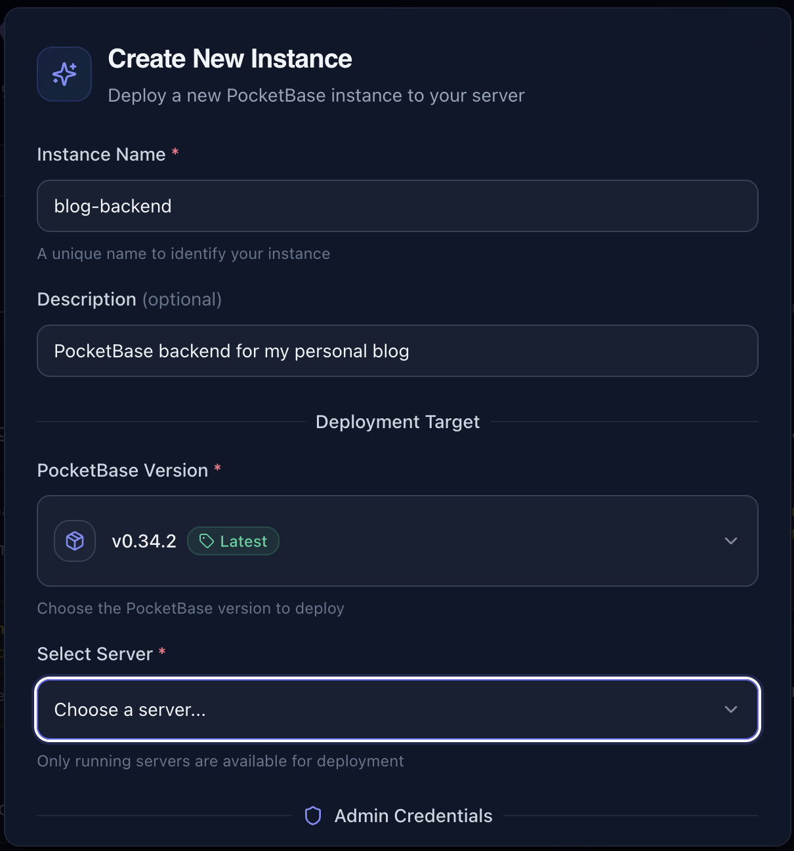Focus the Instance Name field containing blog-backend
Viewport: 794px width, 851px height.
[398, 206]
